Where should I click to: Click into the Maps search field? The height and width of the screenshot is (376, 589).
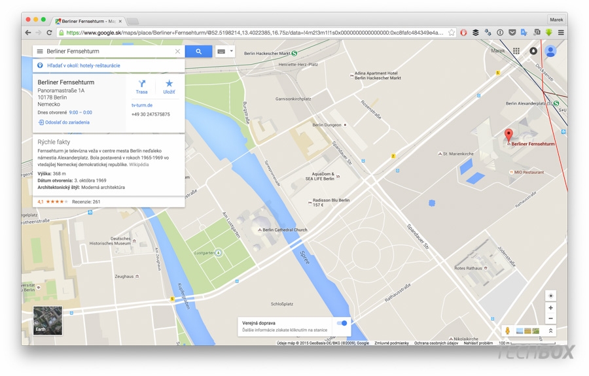110,52
